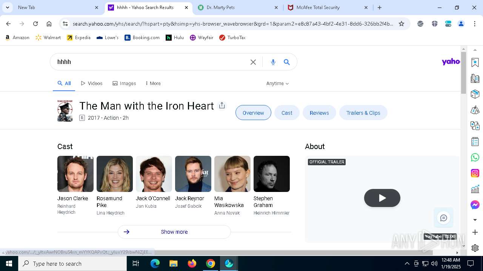
Task: Open the movie poster thumbnail
Action: pos(65,111)
